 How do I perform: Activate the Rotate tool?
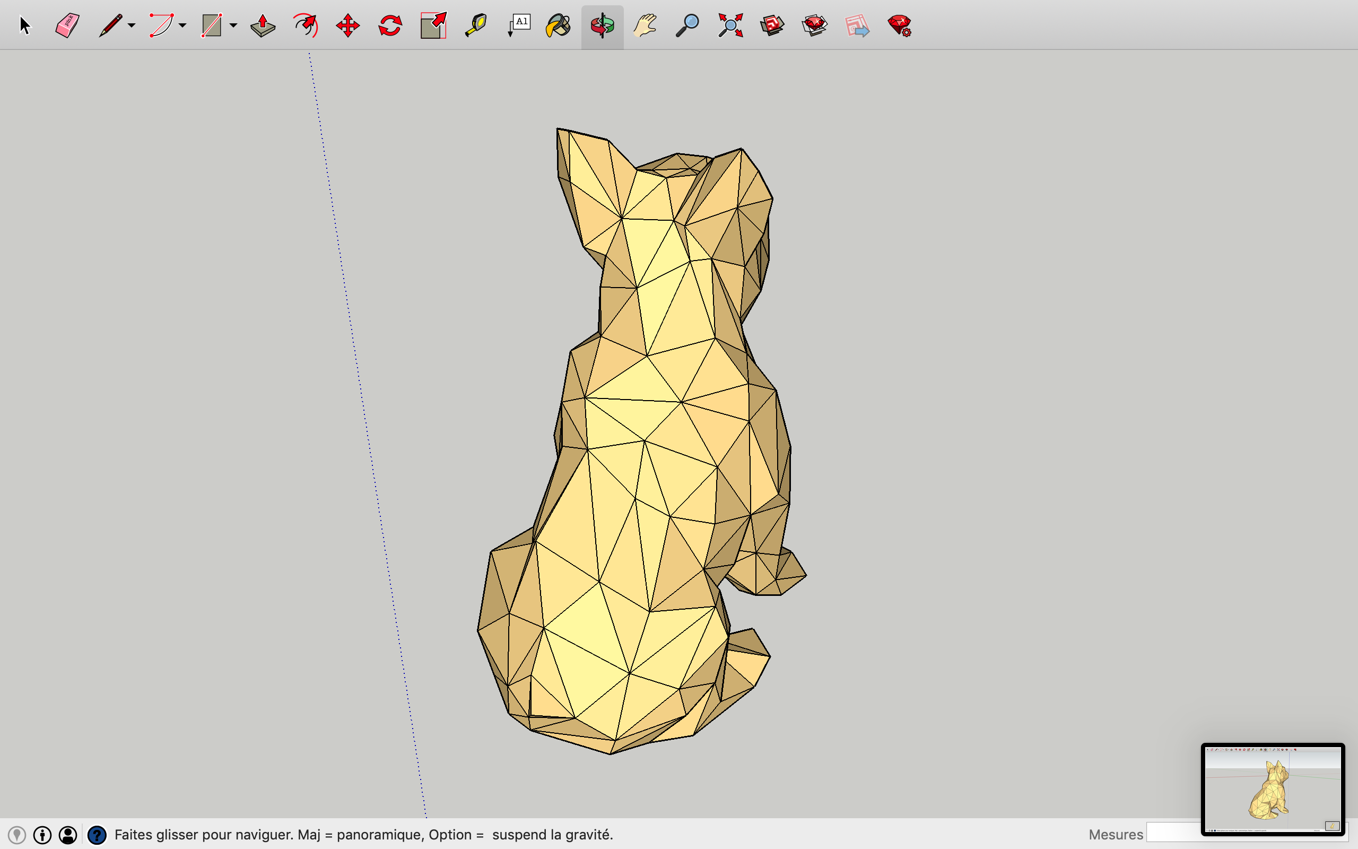coord(390,25)
